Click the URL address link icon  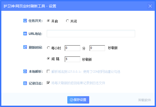25,34
